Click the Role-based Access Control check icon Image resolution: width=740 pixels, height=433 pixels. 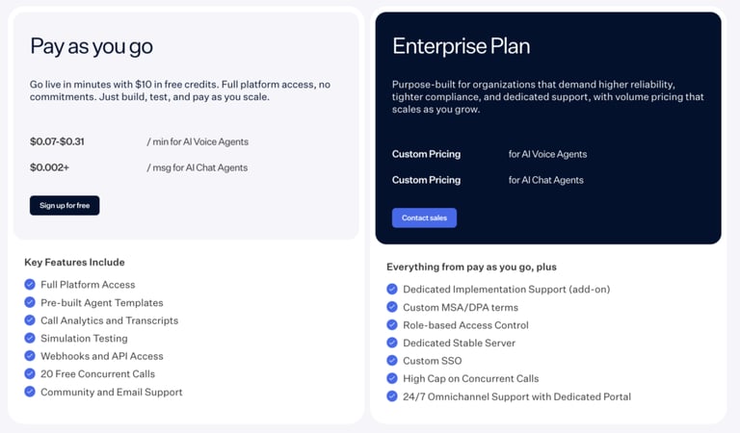392,324
